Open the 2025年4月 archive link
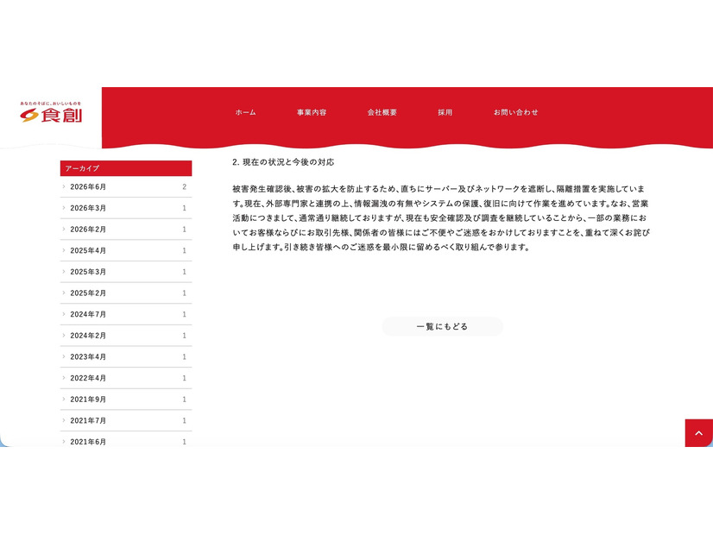Viewport: 713px width, 535px height. pos(126,250)
